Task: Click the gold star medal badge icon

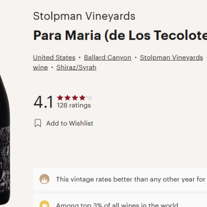Action: (x=45, y=204)
